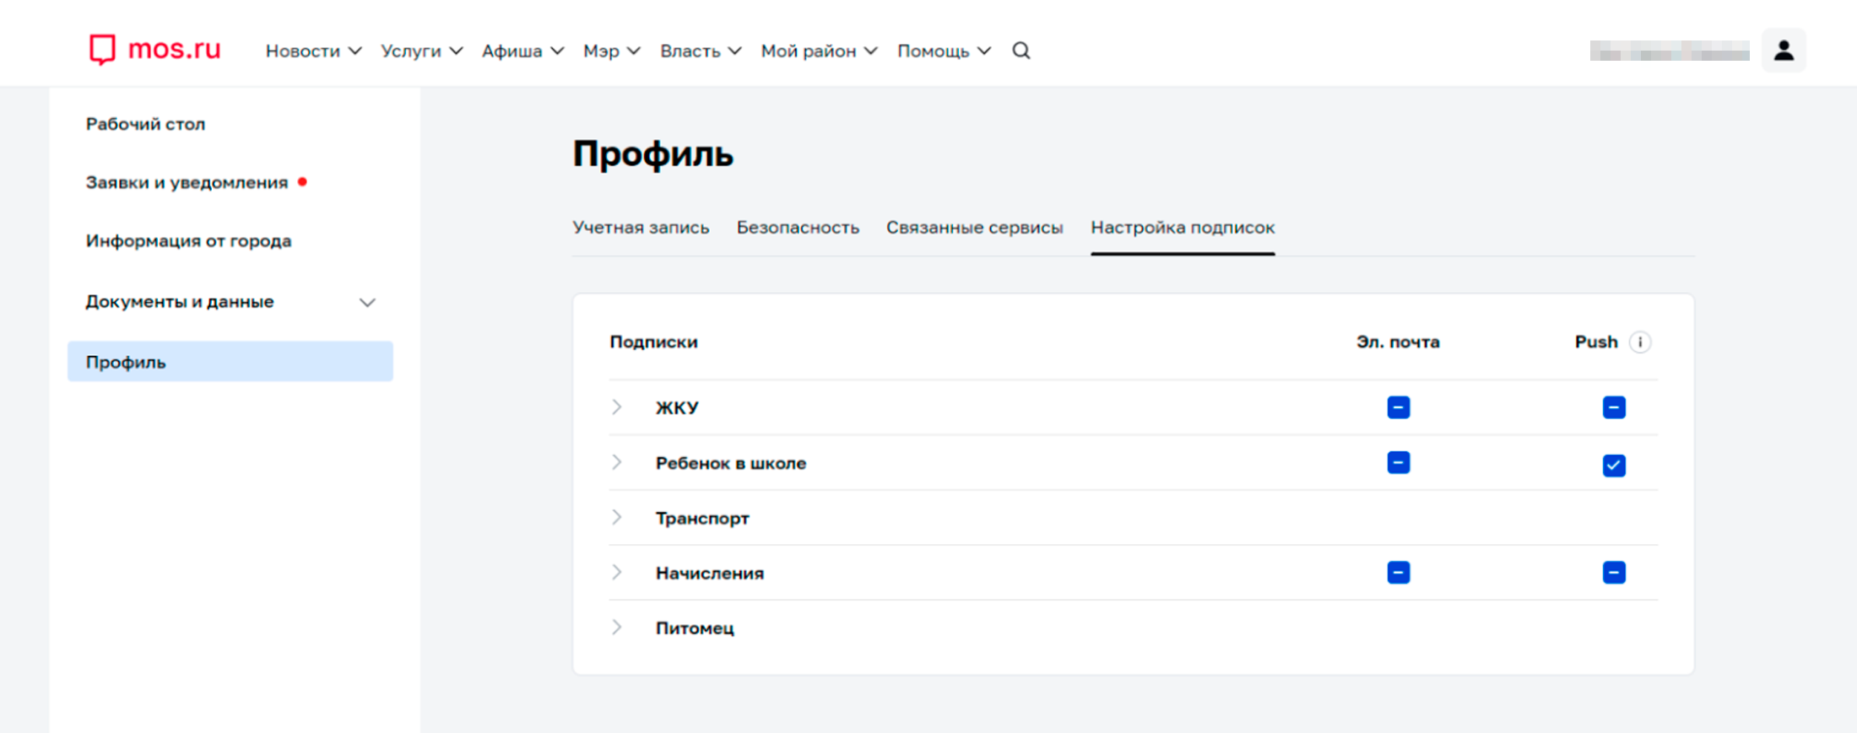The height and width of the screenshot is (733, 1857).
Task: Open the mos.ru logo homepage
Action: point(154,50)
